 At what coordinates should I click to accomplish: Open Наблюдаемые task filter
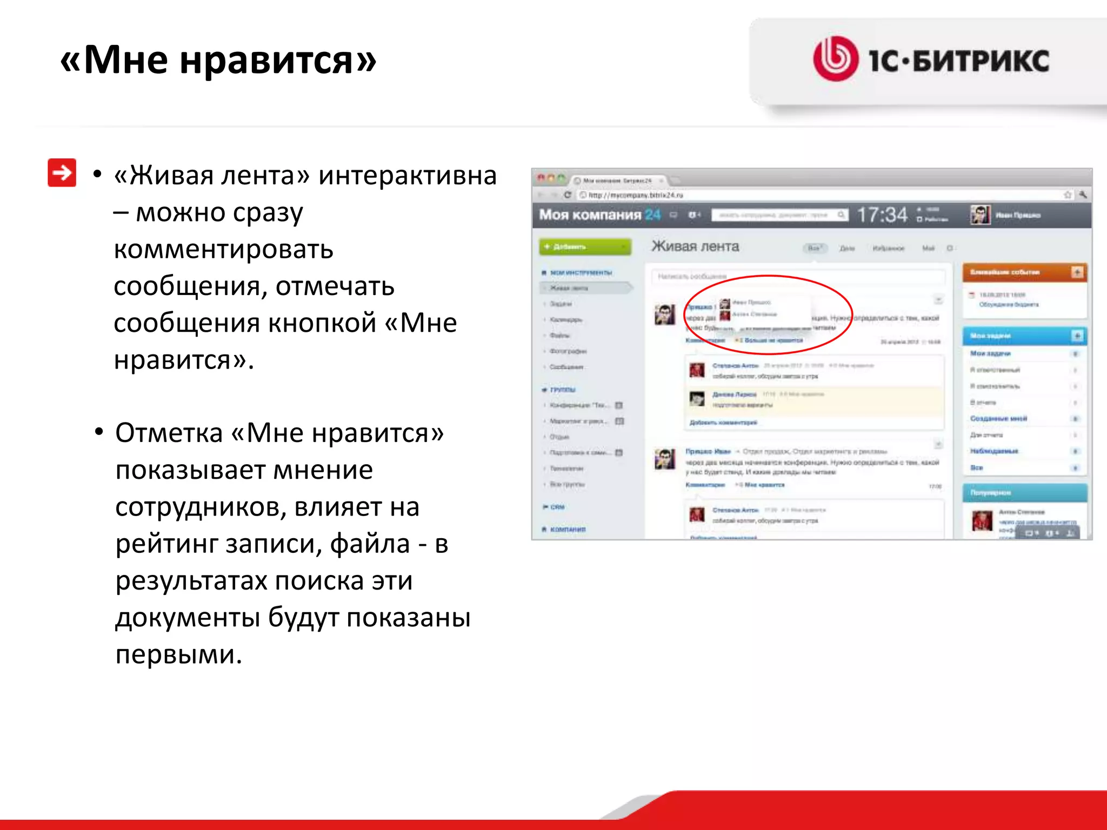[x=994, y=451]
